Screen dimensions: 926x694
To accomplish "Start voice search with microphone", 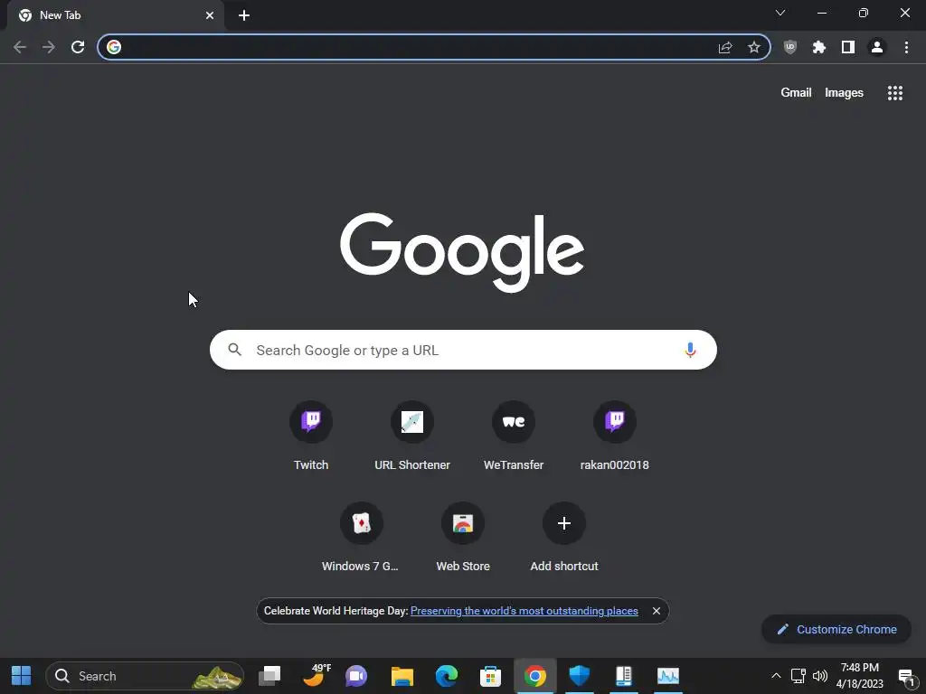I will (690, 350).
